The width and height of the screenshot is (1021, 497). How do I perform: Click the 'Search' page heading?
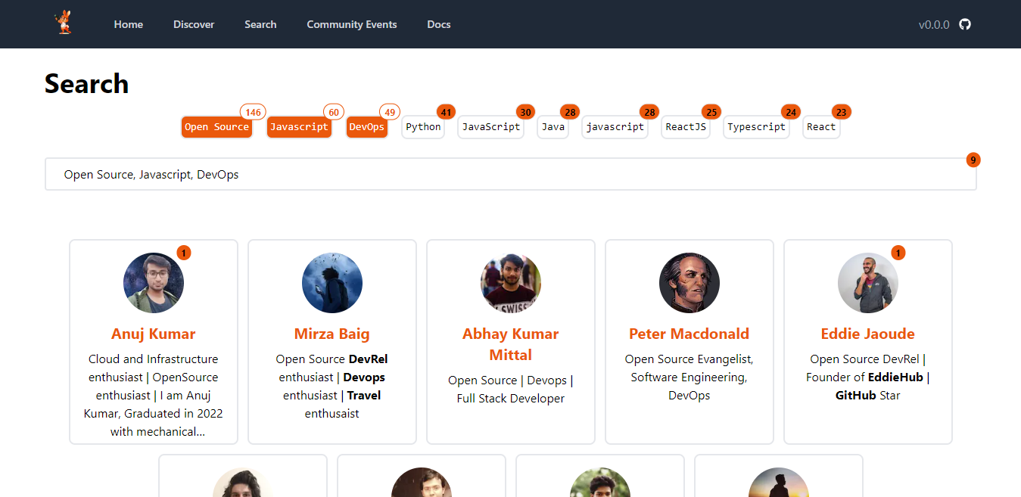(86, 83)
